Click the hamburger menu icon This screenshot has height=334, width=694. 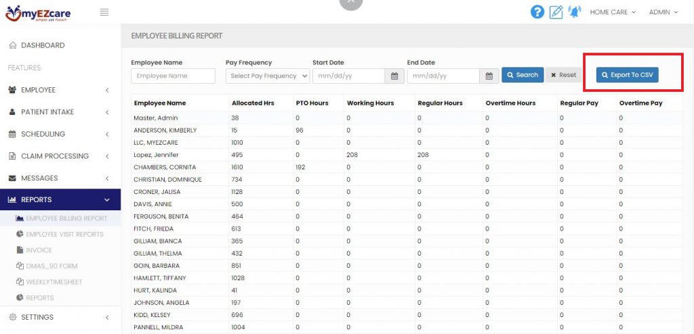(104, 12)
